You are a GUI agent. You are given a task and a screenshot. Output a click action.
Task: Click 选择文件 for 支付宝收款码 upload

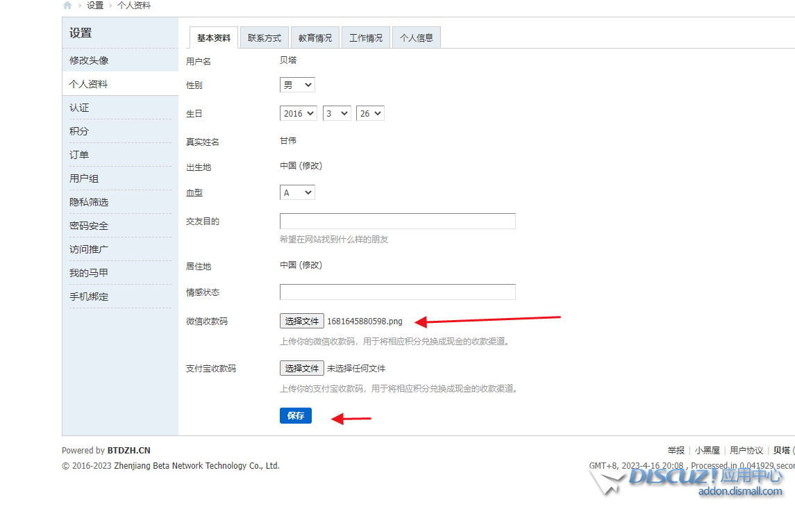point(301,368)
